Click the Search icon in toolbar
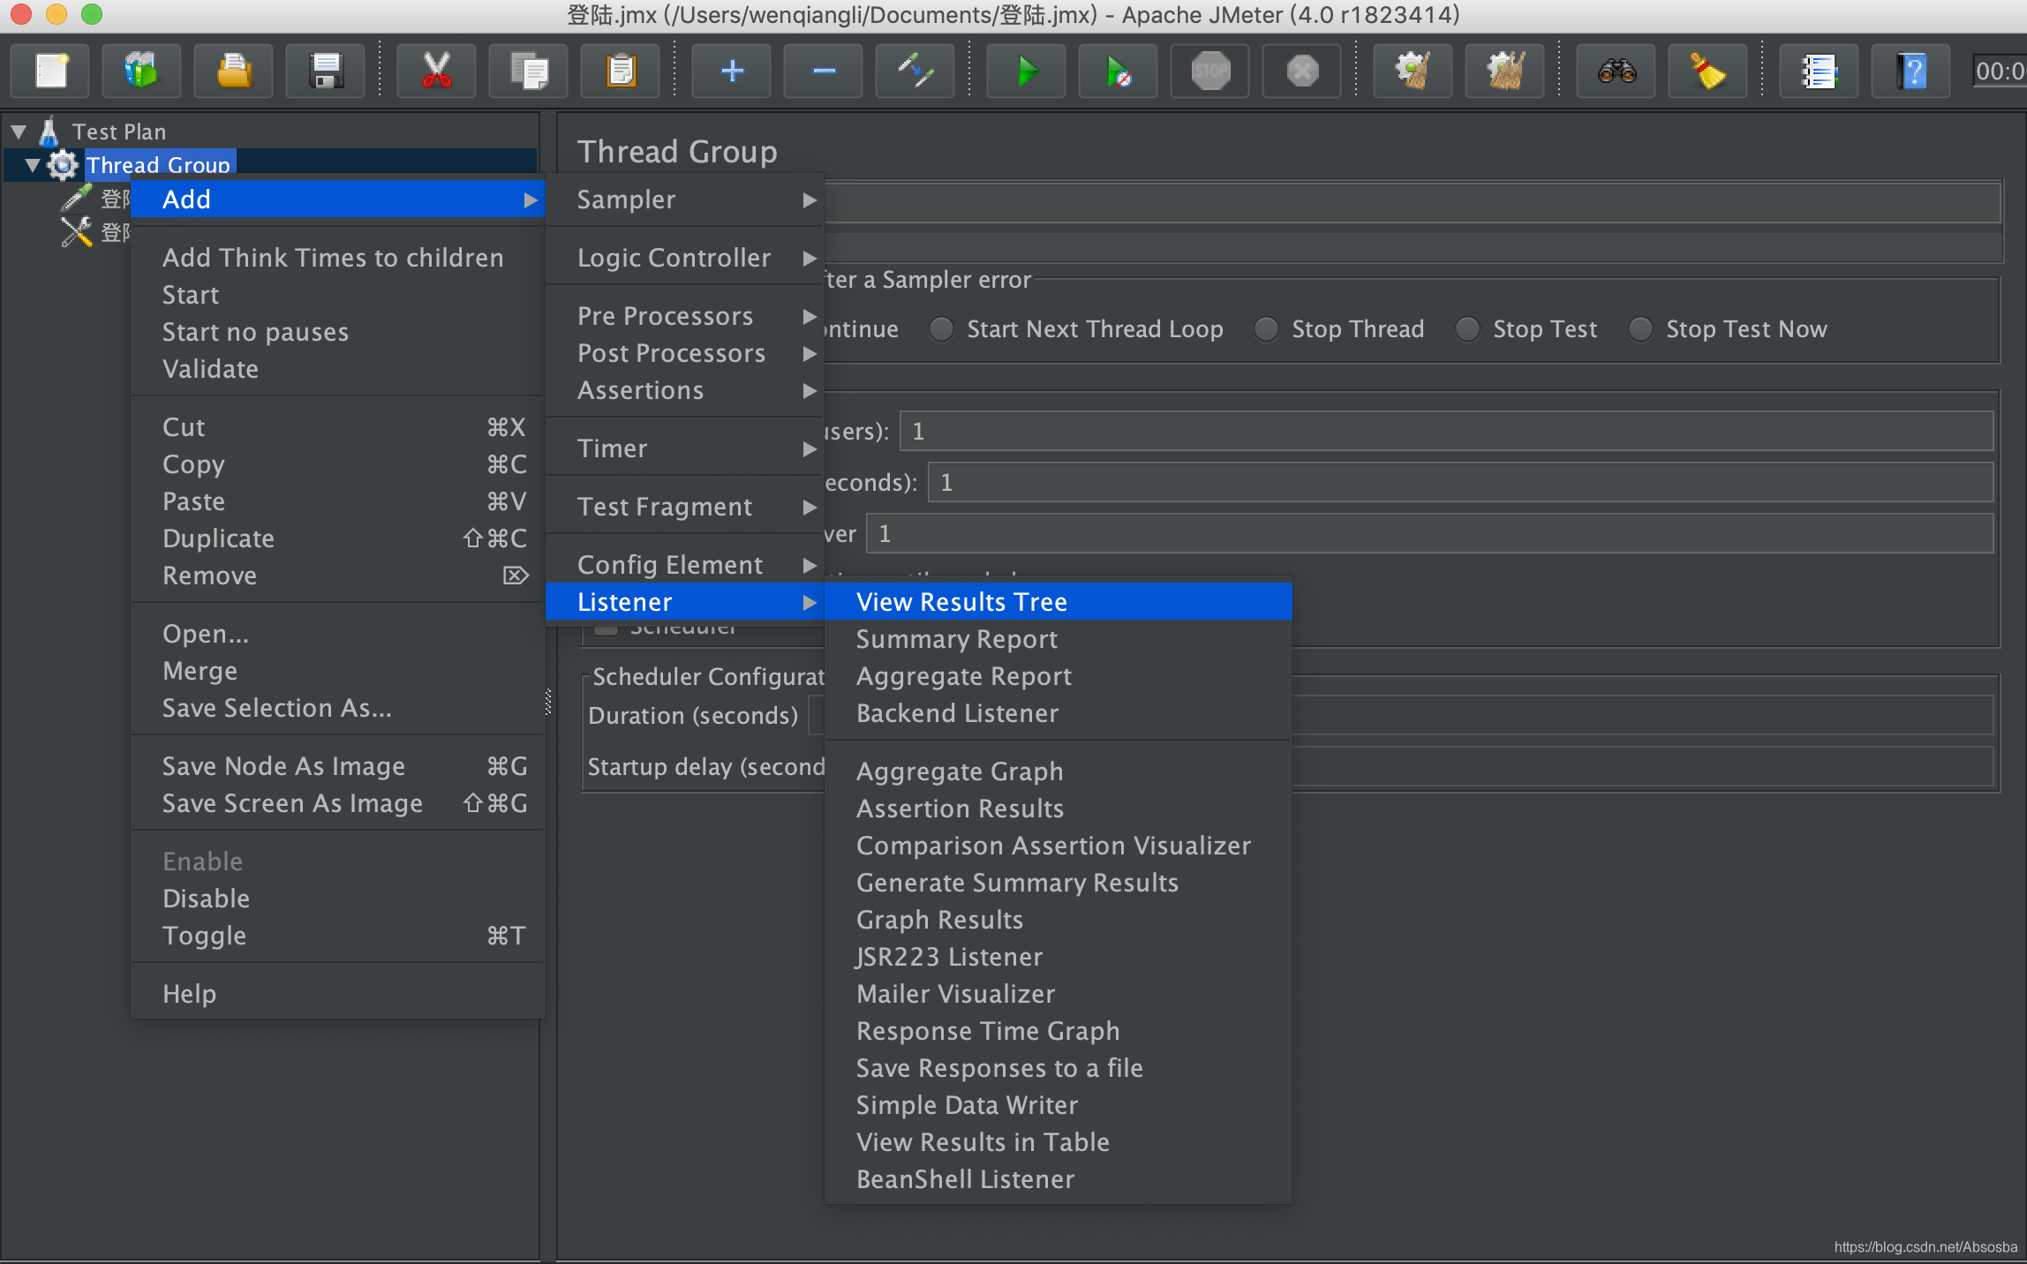 [x=1619, y=70]
